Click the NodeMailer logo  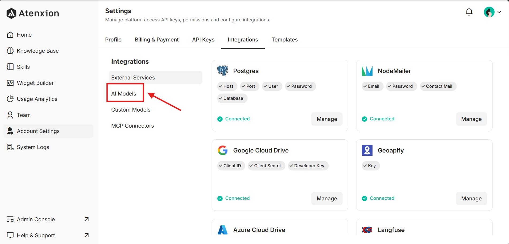click(367, 71)
